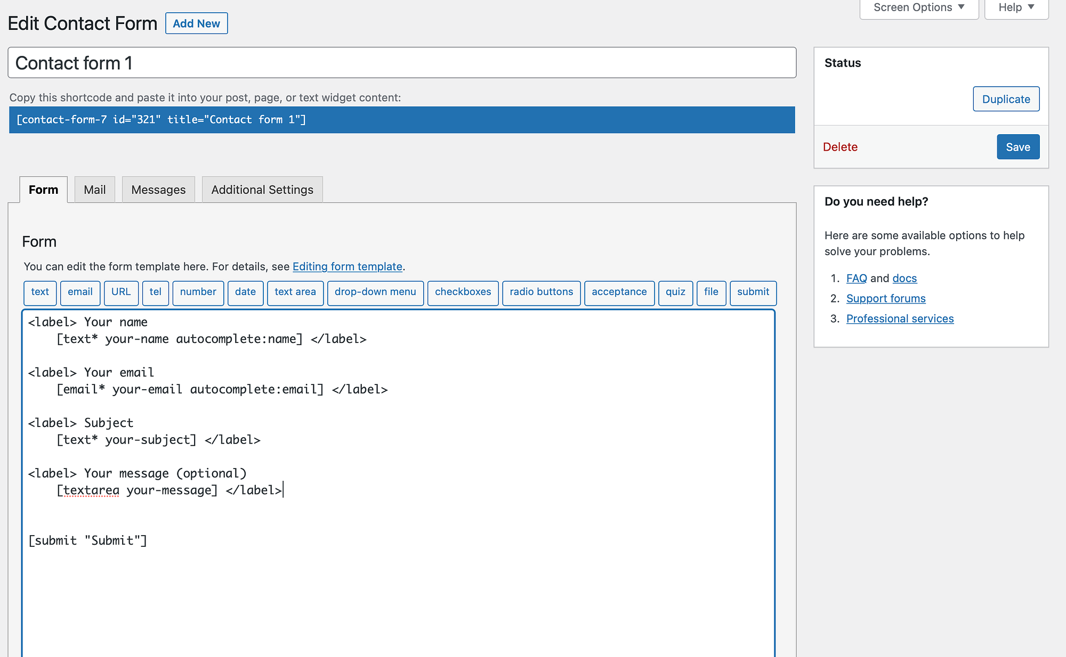
Task: Click the quiz tag button
Action: [675, 292]
